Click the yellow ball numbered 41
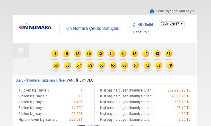Screen dimensions: 211x126 123,54
